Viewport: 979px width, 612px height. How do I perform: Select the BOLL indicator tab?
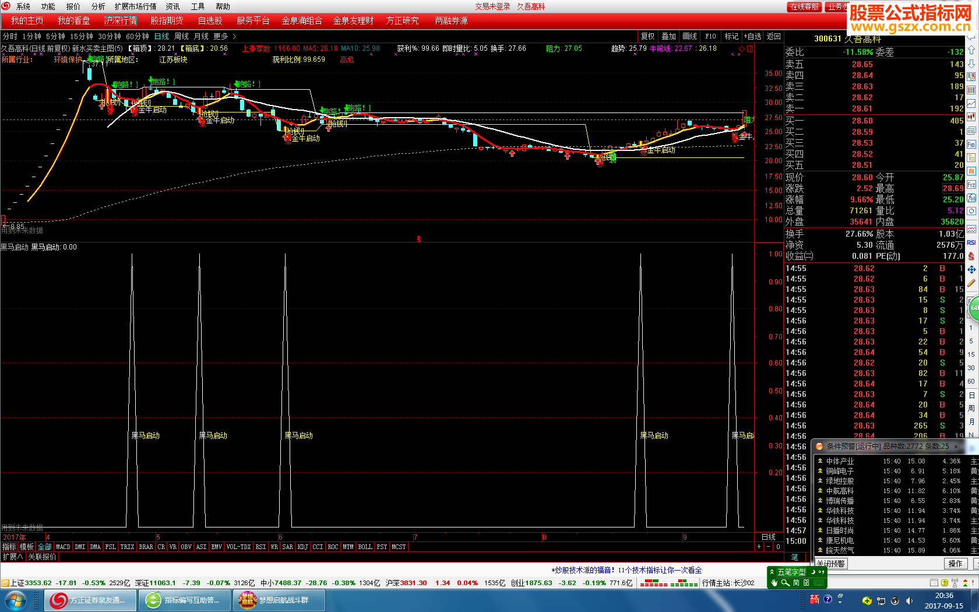pos(365,547)
